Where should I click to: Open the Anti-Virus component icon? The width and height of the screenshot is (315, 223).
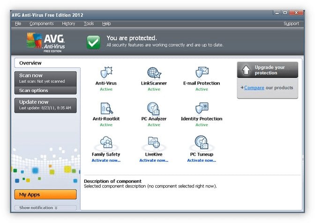pos(106,73)
